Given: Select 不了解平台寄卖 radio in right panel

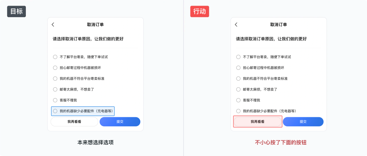Looking at the screenshot, I should tap(239, 57).
